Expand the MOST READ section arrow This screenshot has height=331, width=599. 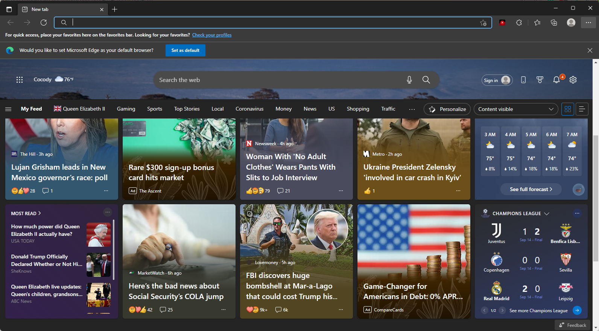pyautogui.click(x=40, y=213)
